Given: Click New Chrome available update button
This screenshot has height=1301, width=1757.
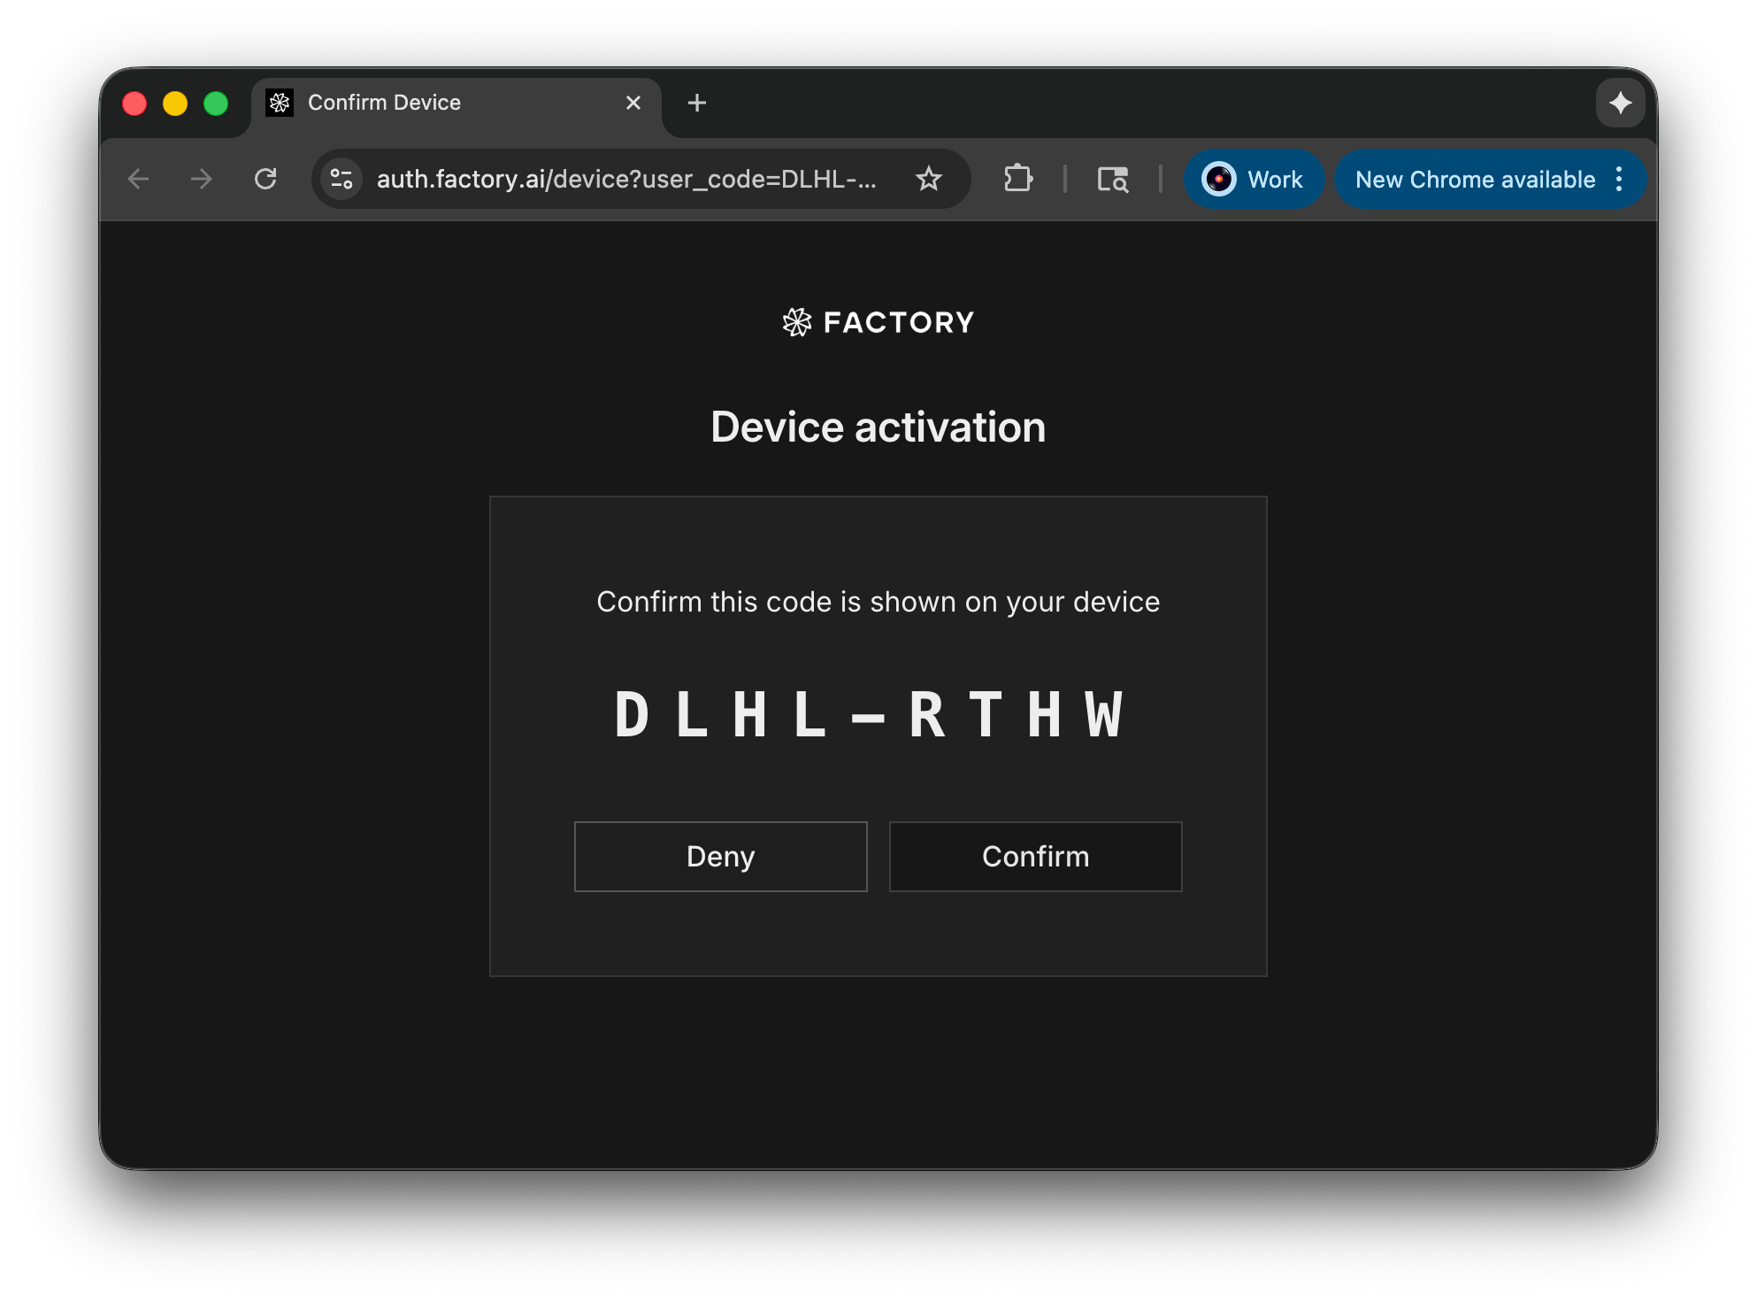Looking at the screenshot, I should pos(1476,180).
